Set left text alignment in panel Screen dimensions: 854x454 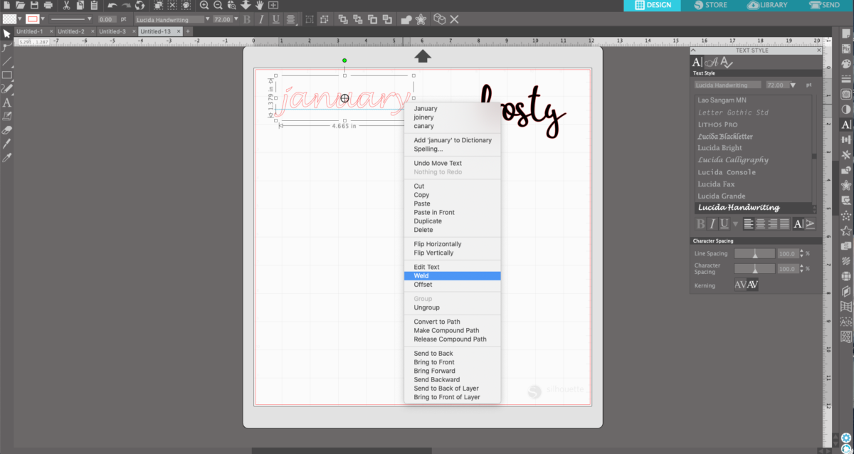[x=749, y=223]
